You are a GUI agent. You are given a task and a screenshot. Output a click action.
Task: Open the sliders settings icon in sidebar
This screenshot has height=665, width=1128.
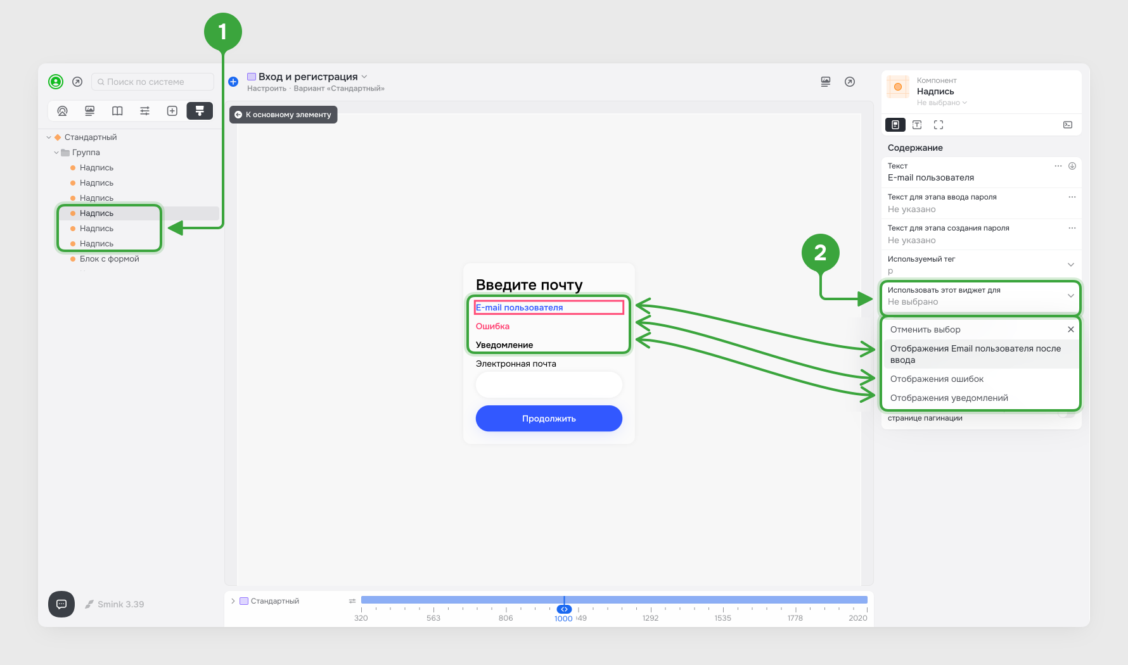[144, 111]
